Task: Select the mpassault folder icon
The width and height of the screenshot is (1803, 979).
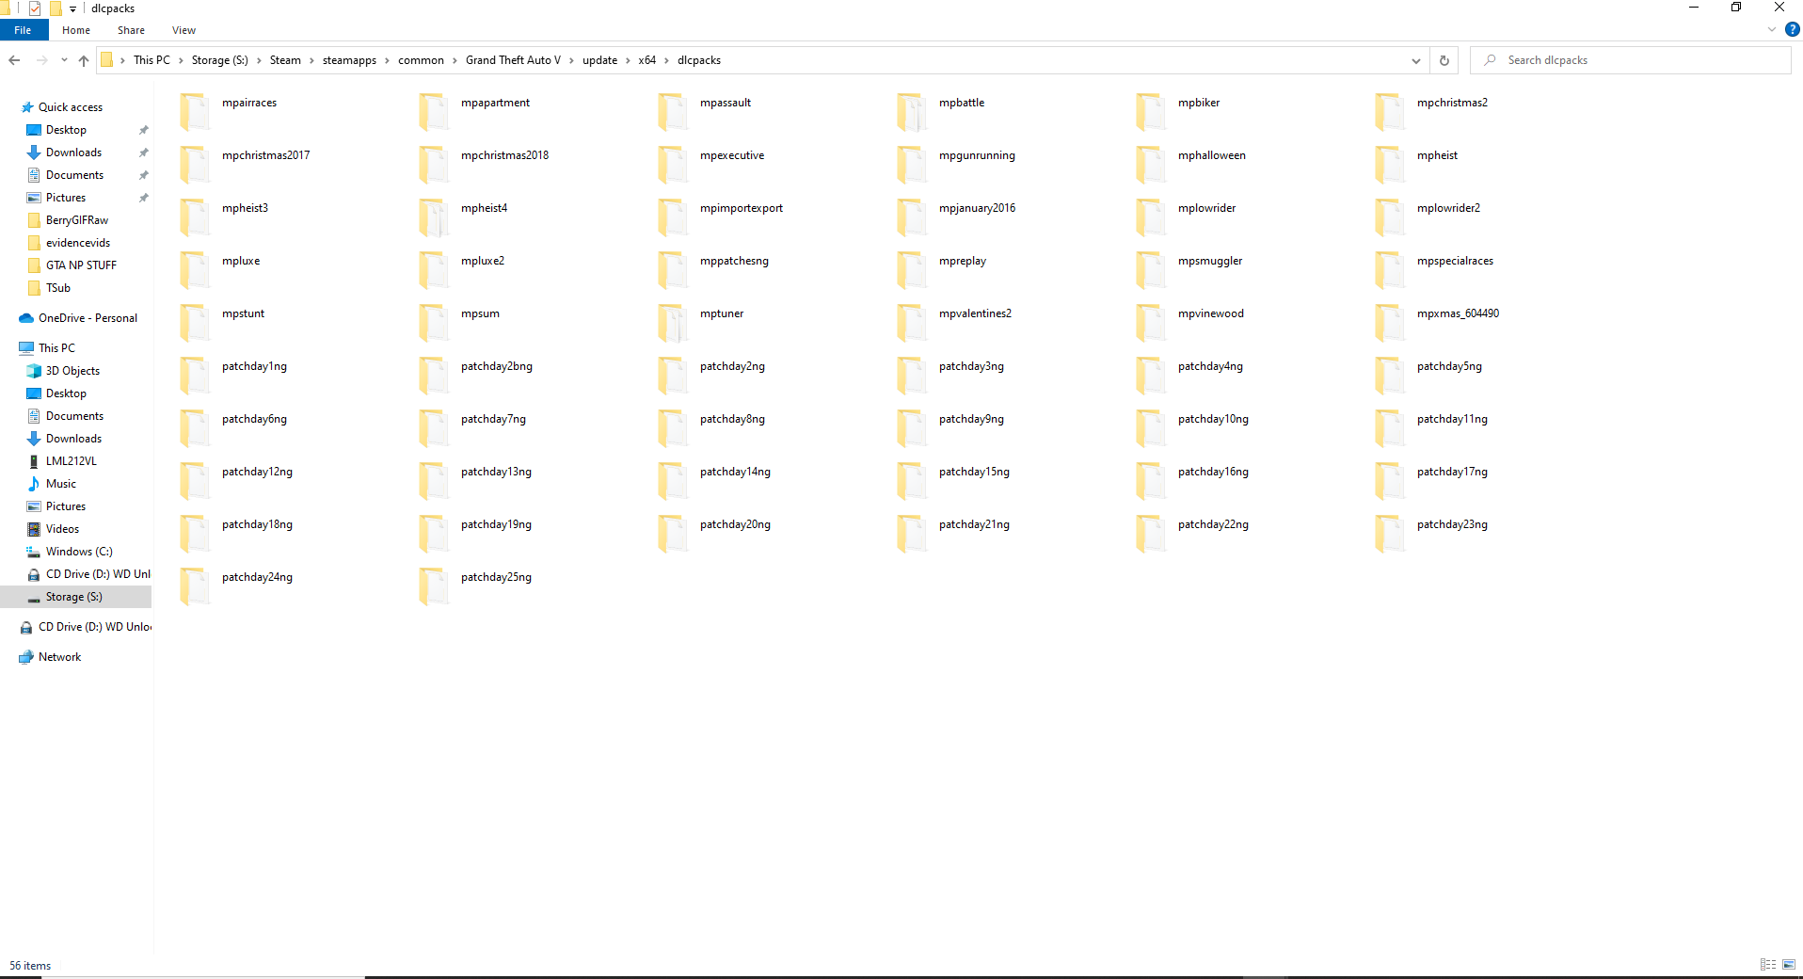Action: [673, 111]
